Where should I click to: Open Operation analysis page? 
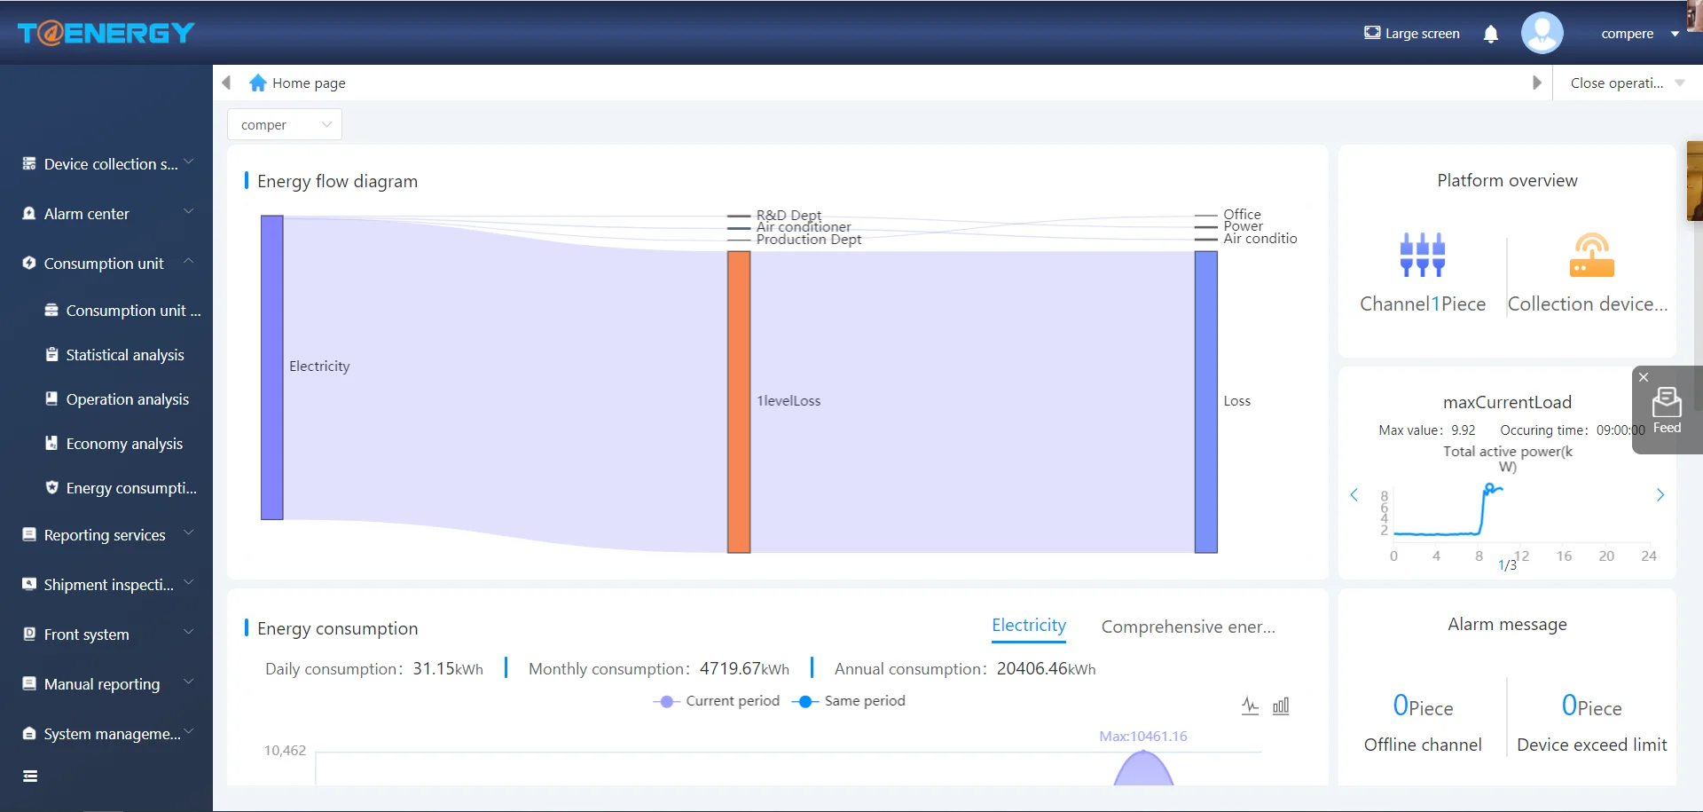(128, 399)
